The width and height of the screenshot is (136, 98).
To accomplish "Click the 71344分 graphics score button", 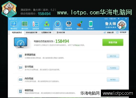I will pyautogui.click(x=113, y=68).
